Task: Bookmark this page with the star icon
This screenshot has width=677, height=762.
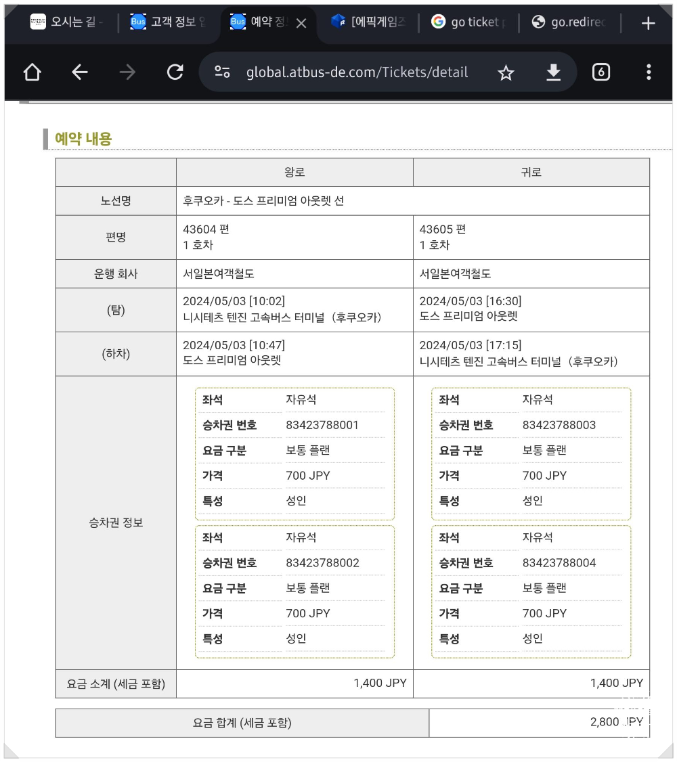Action: click(506, 73)
